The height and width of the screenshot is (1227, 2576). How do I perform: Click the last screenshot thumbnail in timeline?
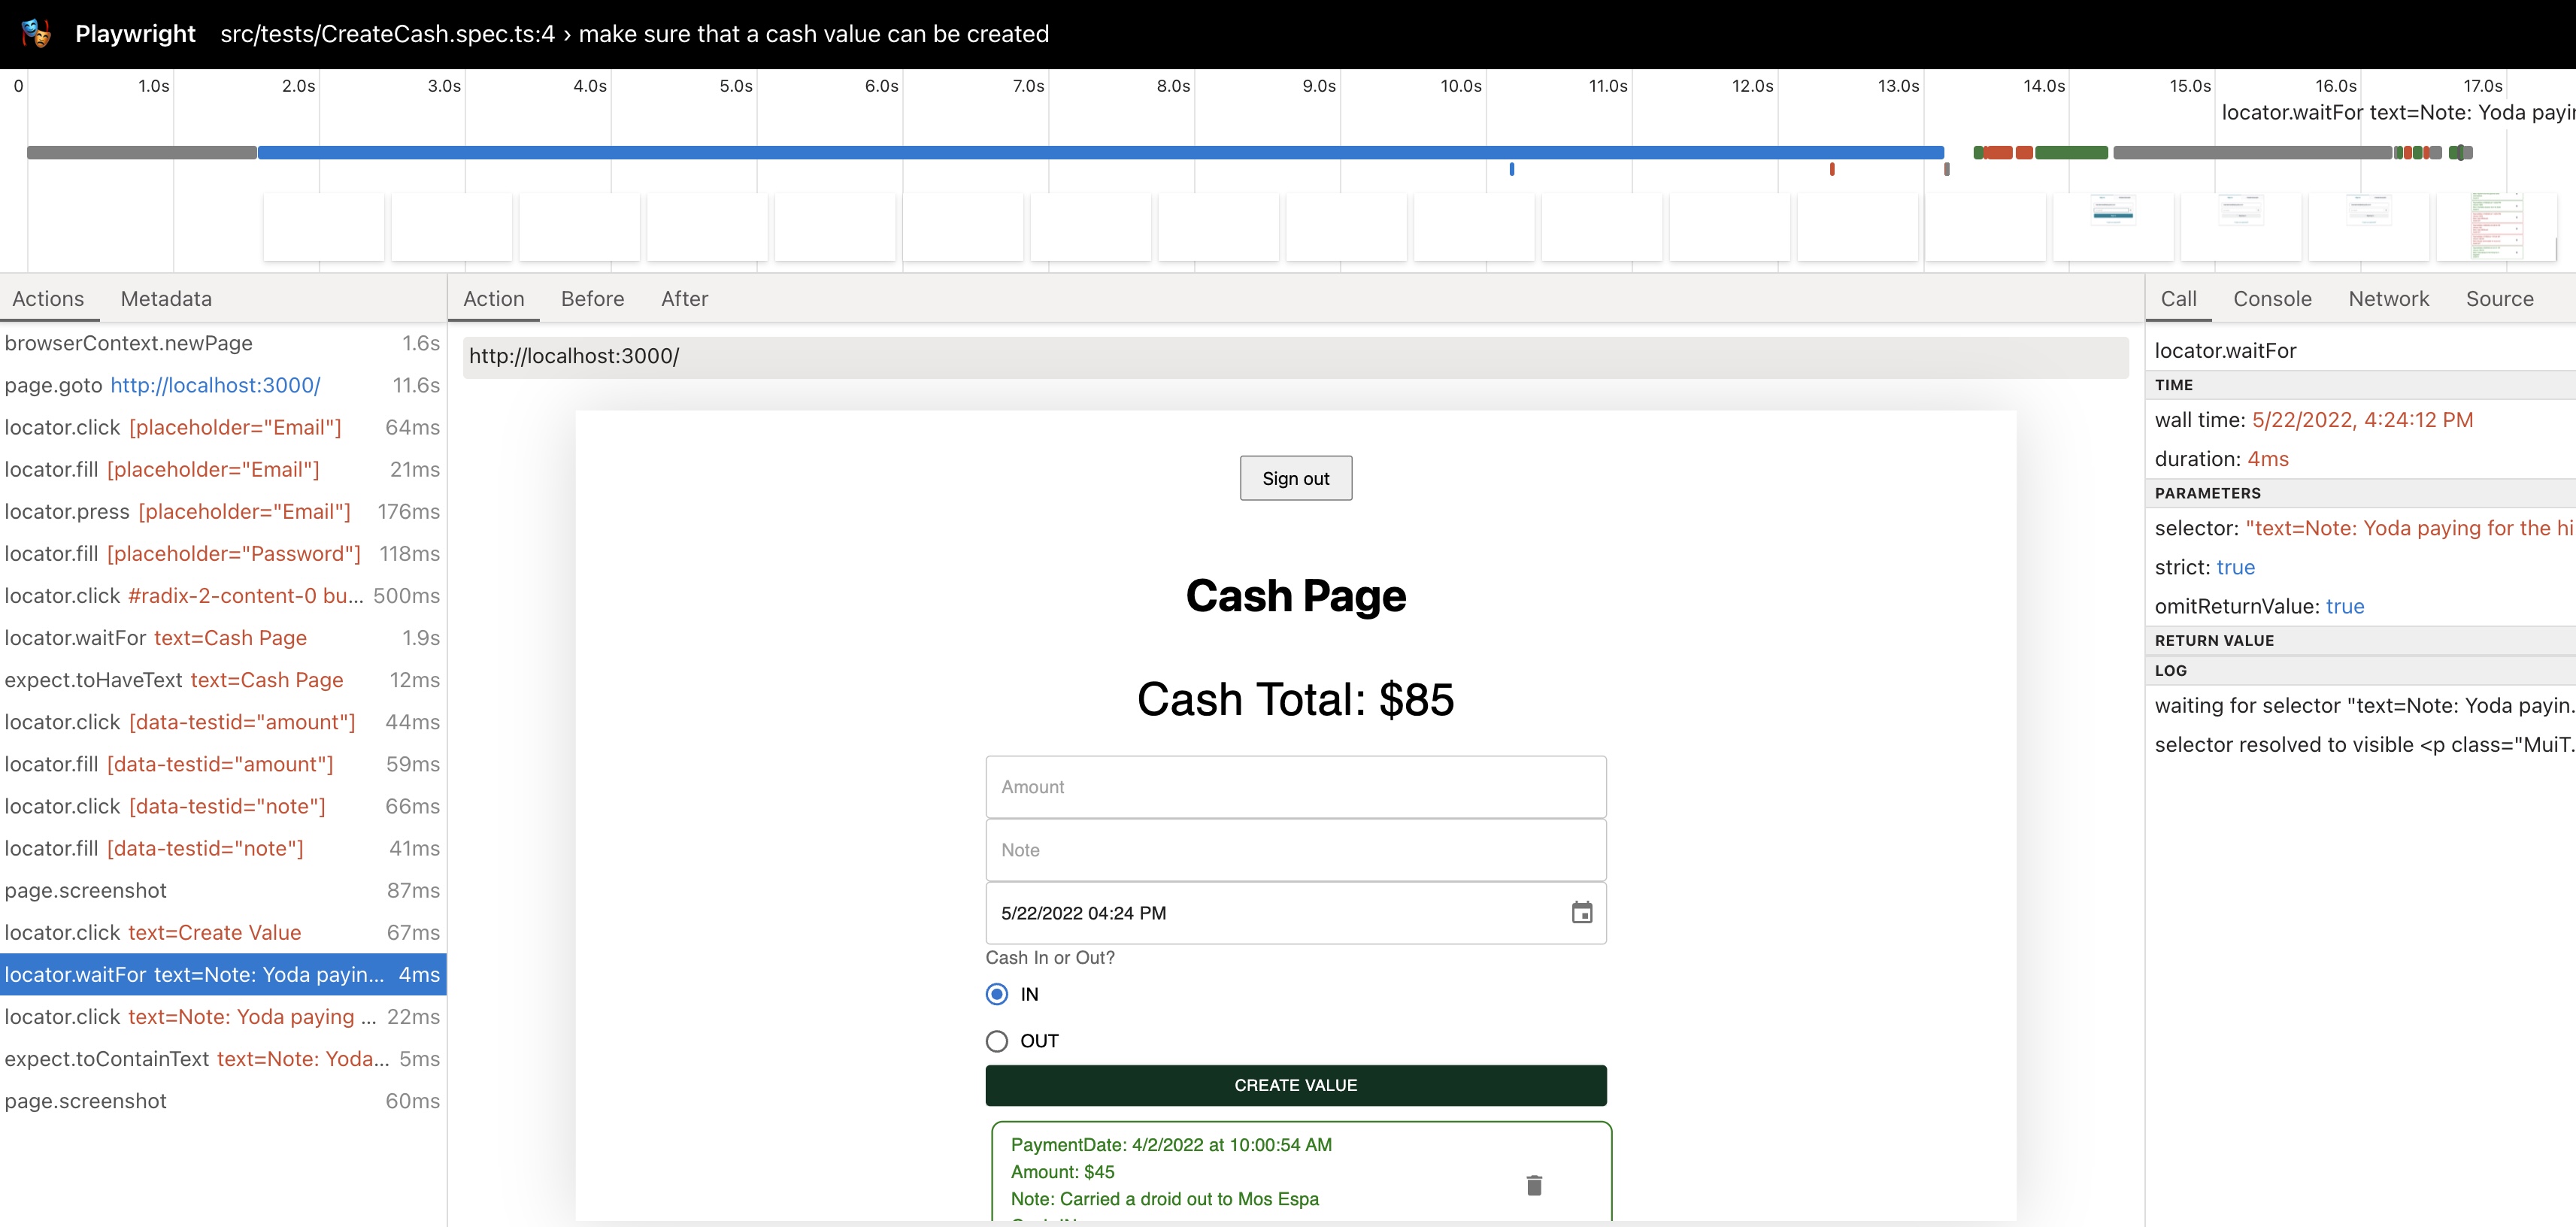click(x=2496, y=228)
